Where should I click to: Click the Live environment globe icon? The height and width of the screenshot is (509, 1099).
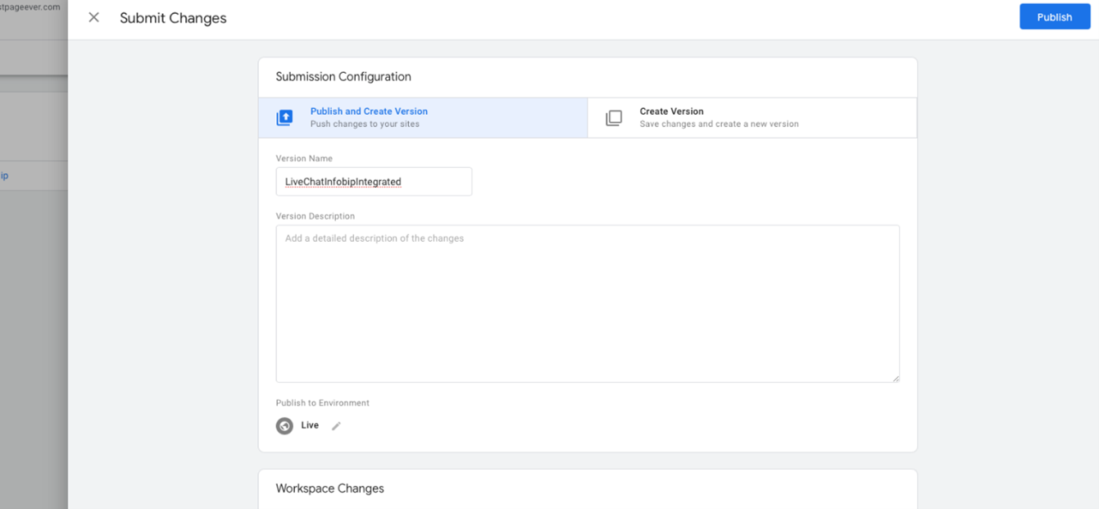click(x=284, y=426)
